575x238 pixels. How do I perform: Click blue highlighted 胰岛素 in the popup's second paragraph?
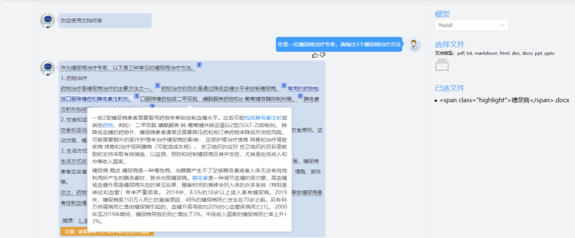coord(200,178)
